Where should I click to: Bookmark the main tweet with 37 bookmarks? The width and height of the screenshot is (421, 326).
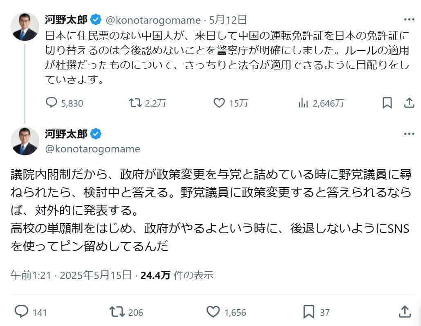(x=309, y=312)
